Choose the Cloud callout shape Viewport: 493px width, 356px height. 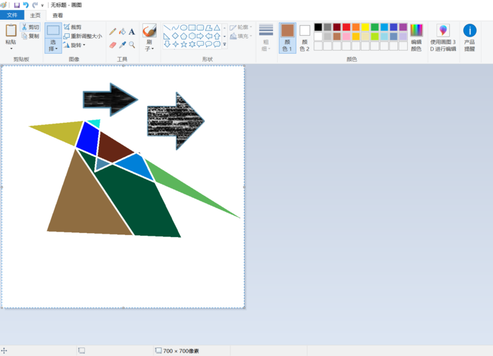pos(217,44)
